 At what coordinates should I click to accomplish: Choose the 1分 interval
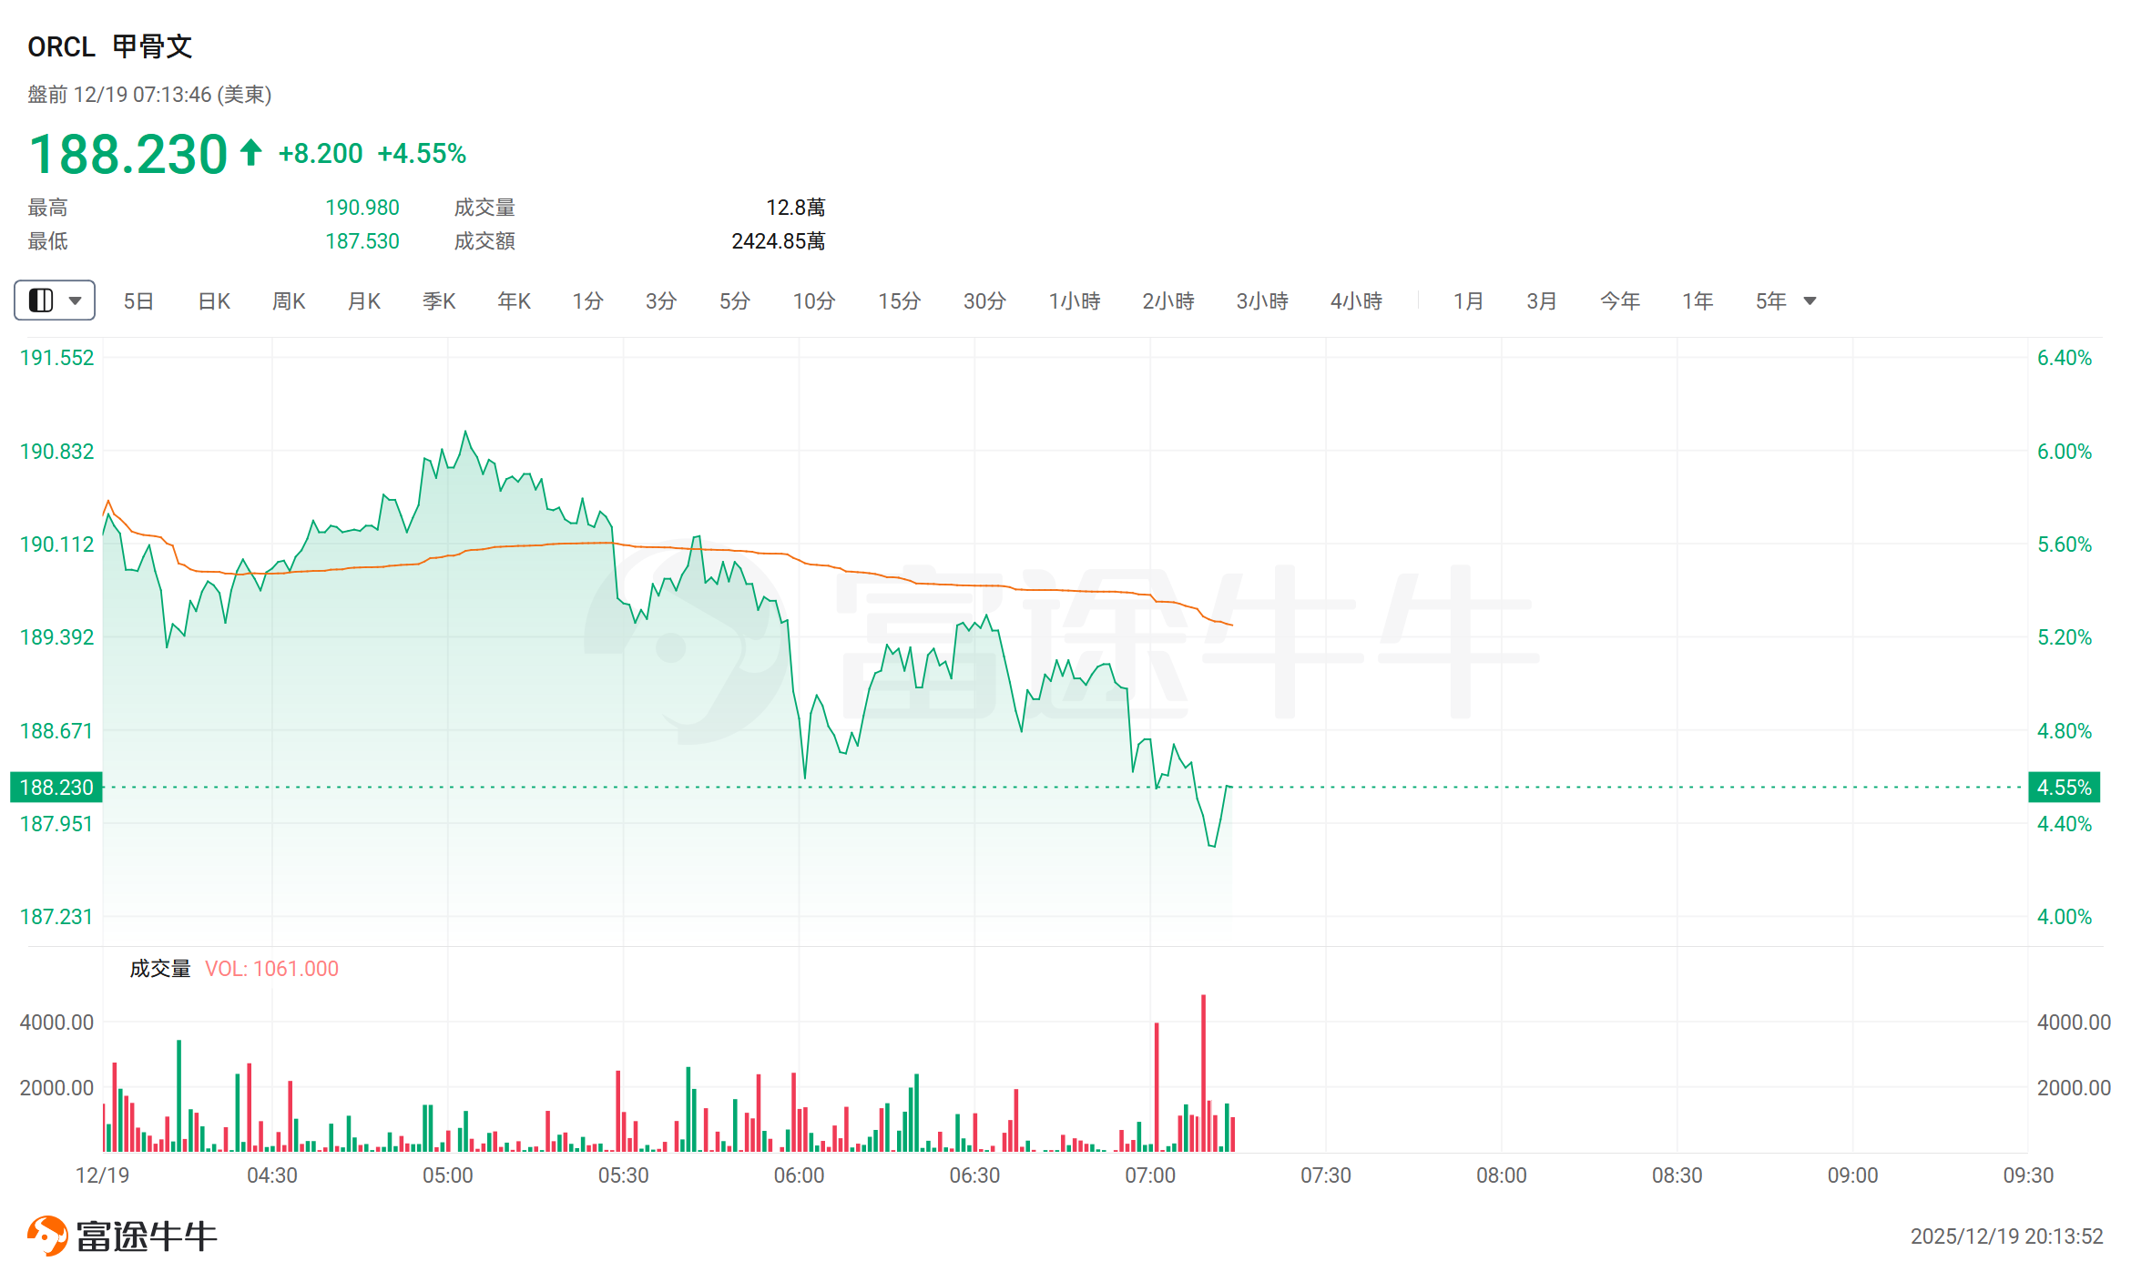(x=587, y=301)
